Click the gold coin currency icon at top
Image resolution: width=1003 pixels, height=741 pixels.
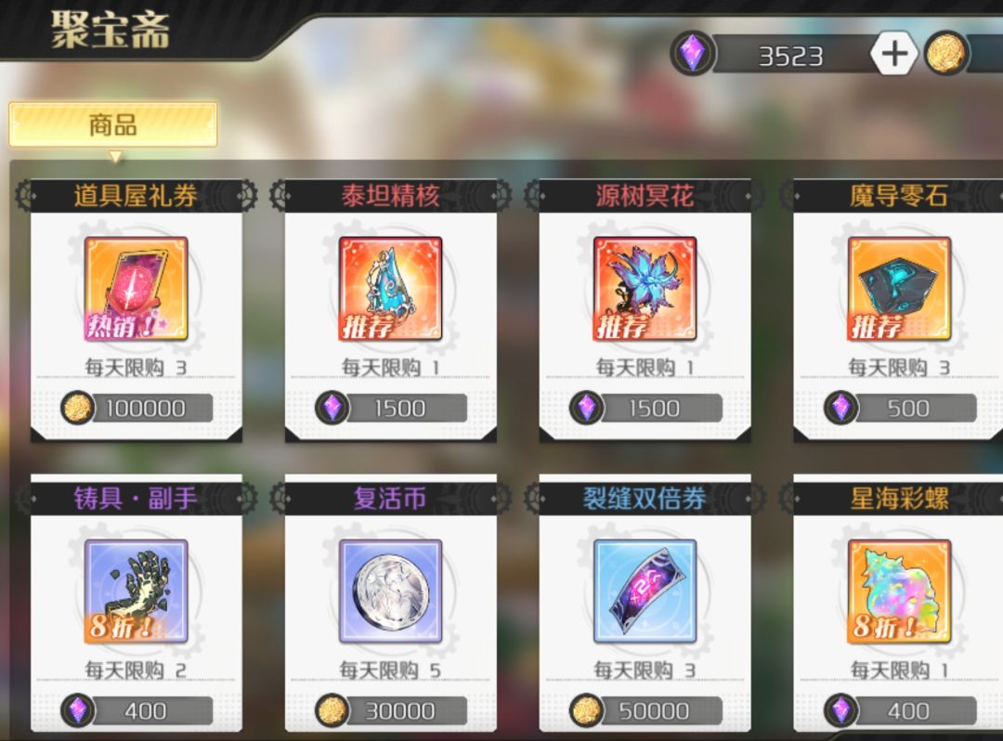coord(946,53)
